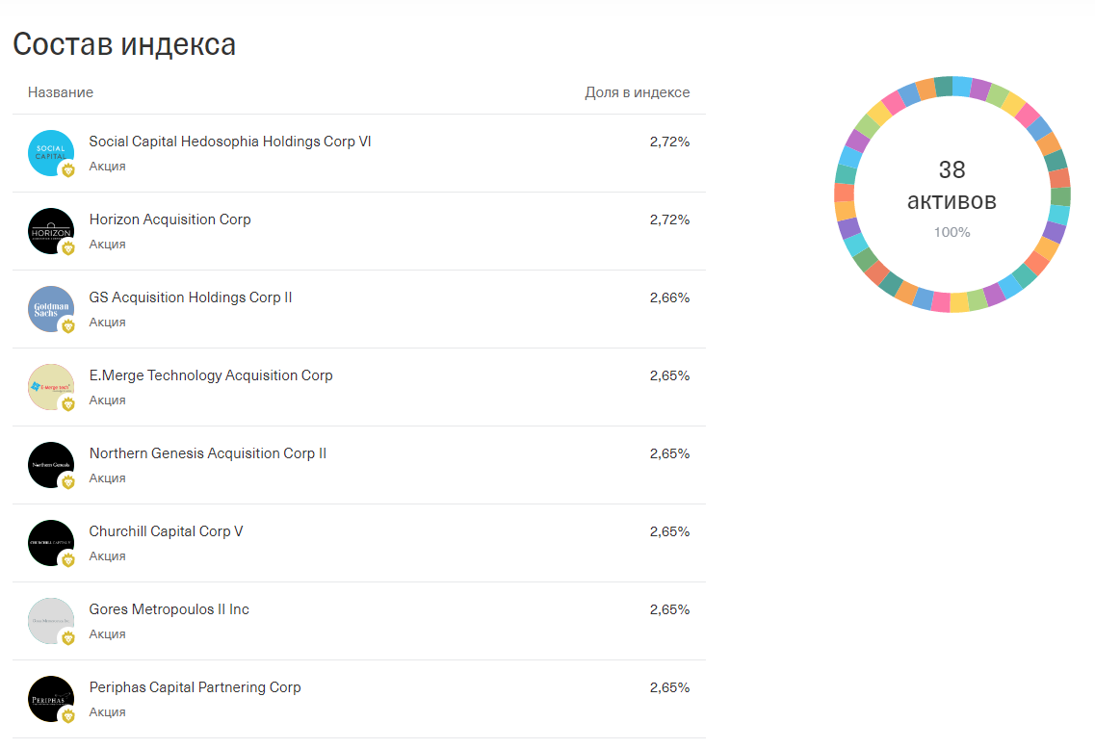The width and height of the screenshot is (1095, 749).
Task: Click the Social Capital company logo
Action: [51, 153]
